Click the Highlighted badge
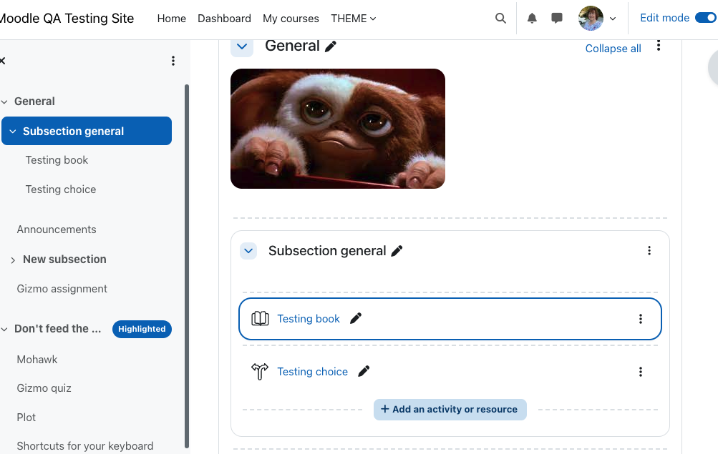This screenshot has height=454, width=718. [x=142, y=329]
